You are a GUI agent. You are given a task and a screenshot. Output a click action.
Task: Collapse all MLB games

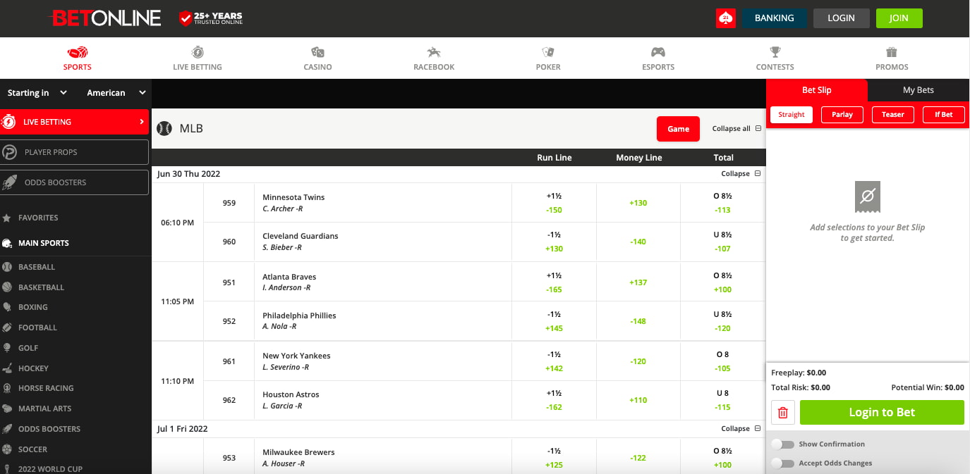(x=736, y=129)
